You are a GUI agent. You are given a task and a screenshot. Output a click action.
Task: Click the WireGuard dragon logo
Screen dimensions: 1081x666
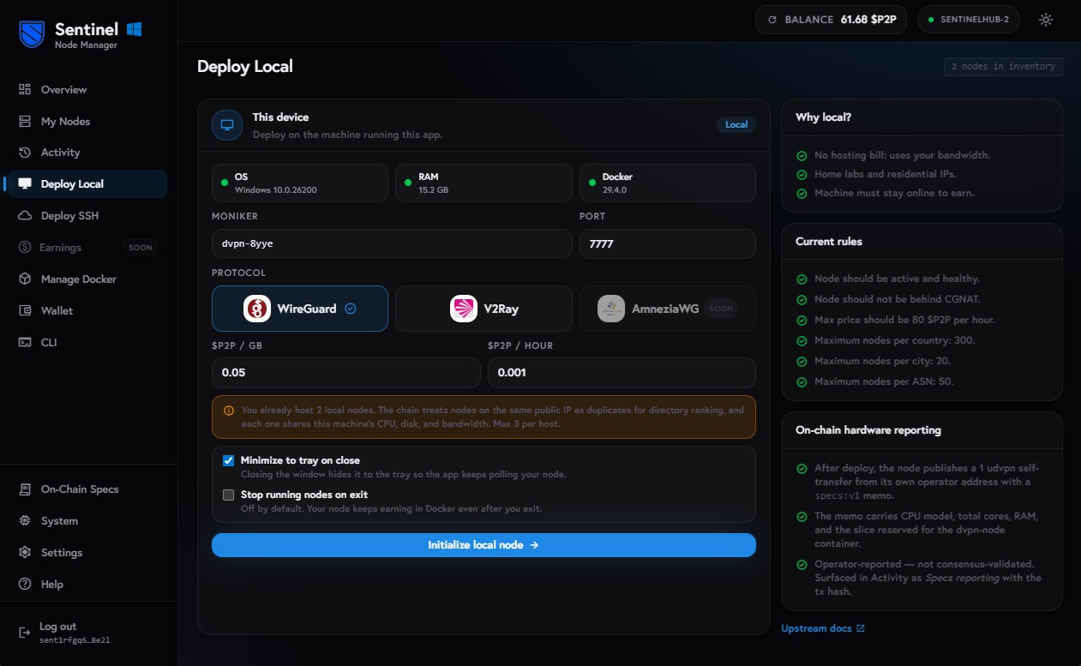pos(257,309)
